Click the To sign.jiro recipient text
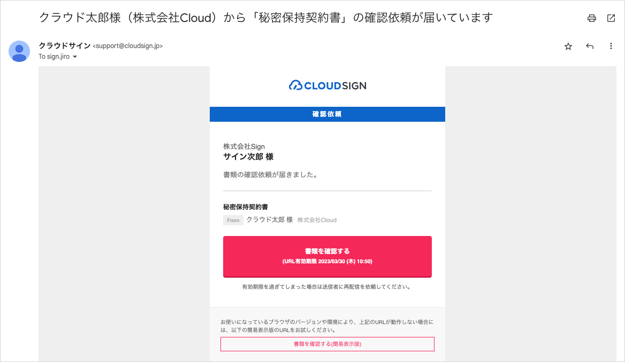The image size is (625, 362). (x=54, y=57)
